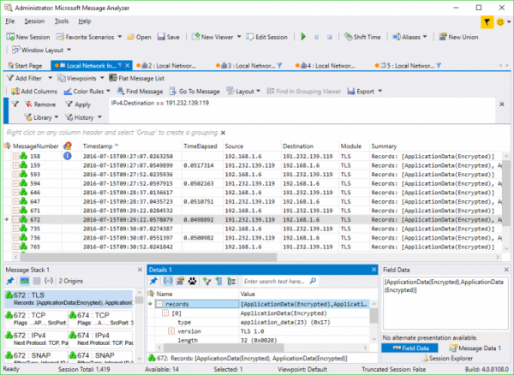This screenshot has height=375, width=514.
Task: Dismiss the grouping hint message
Action: pos(224,133)
